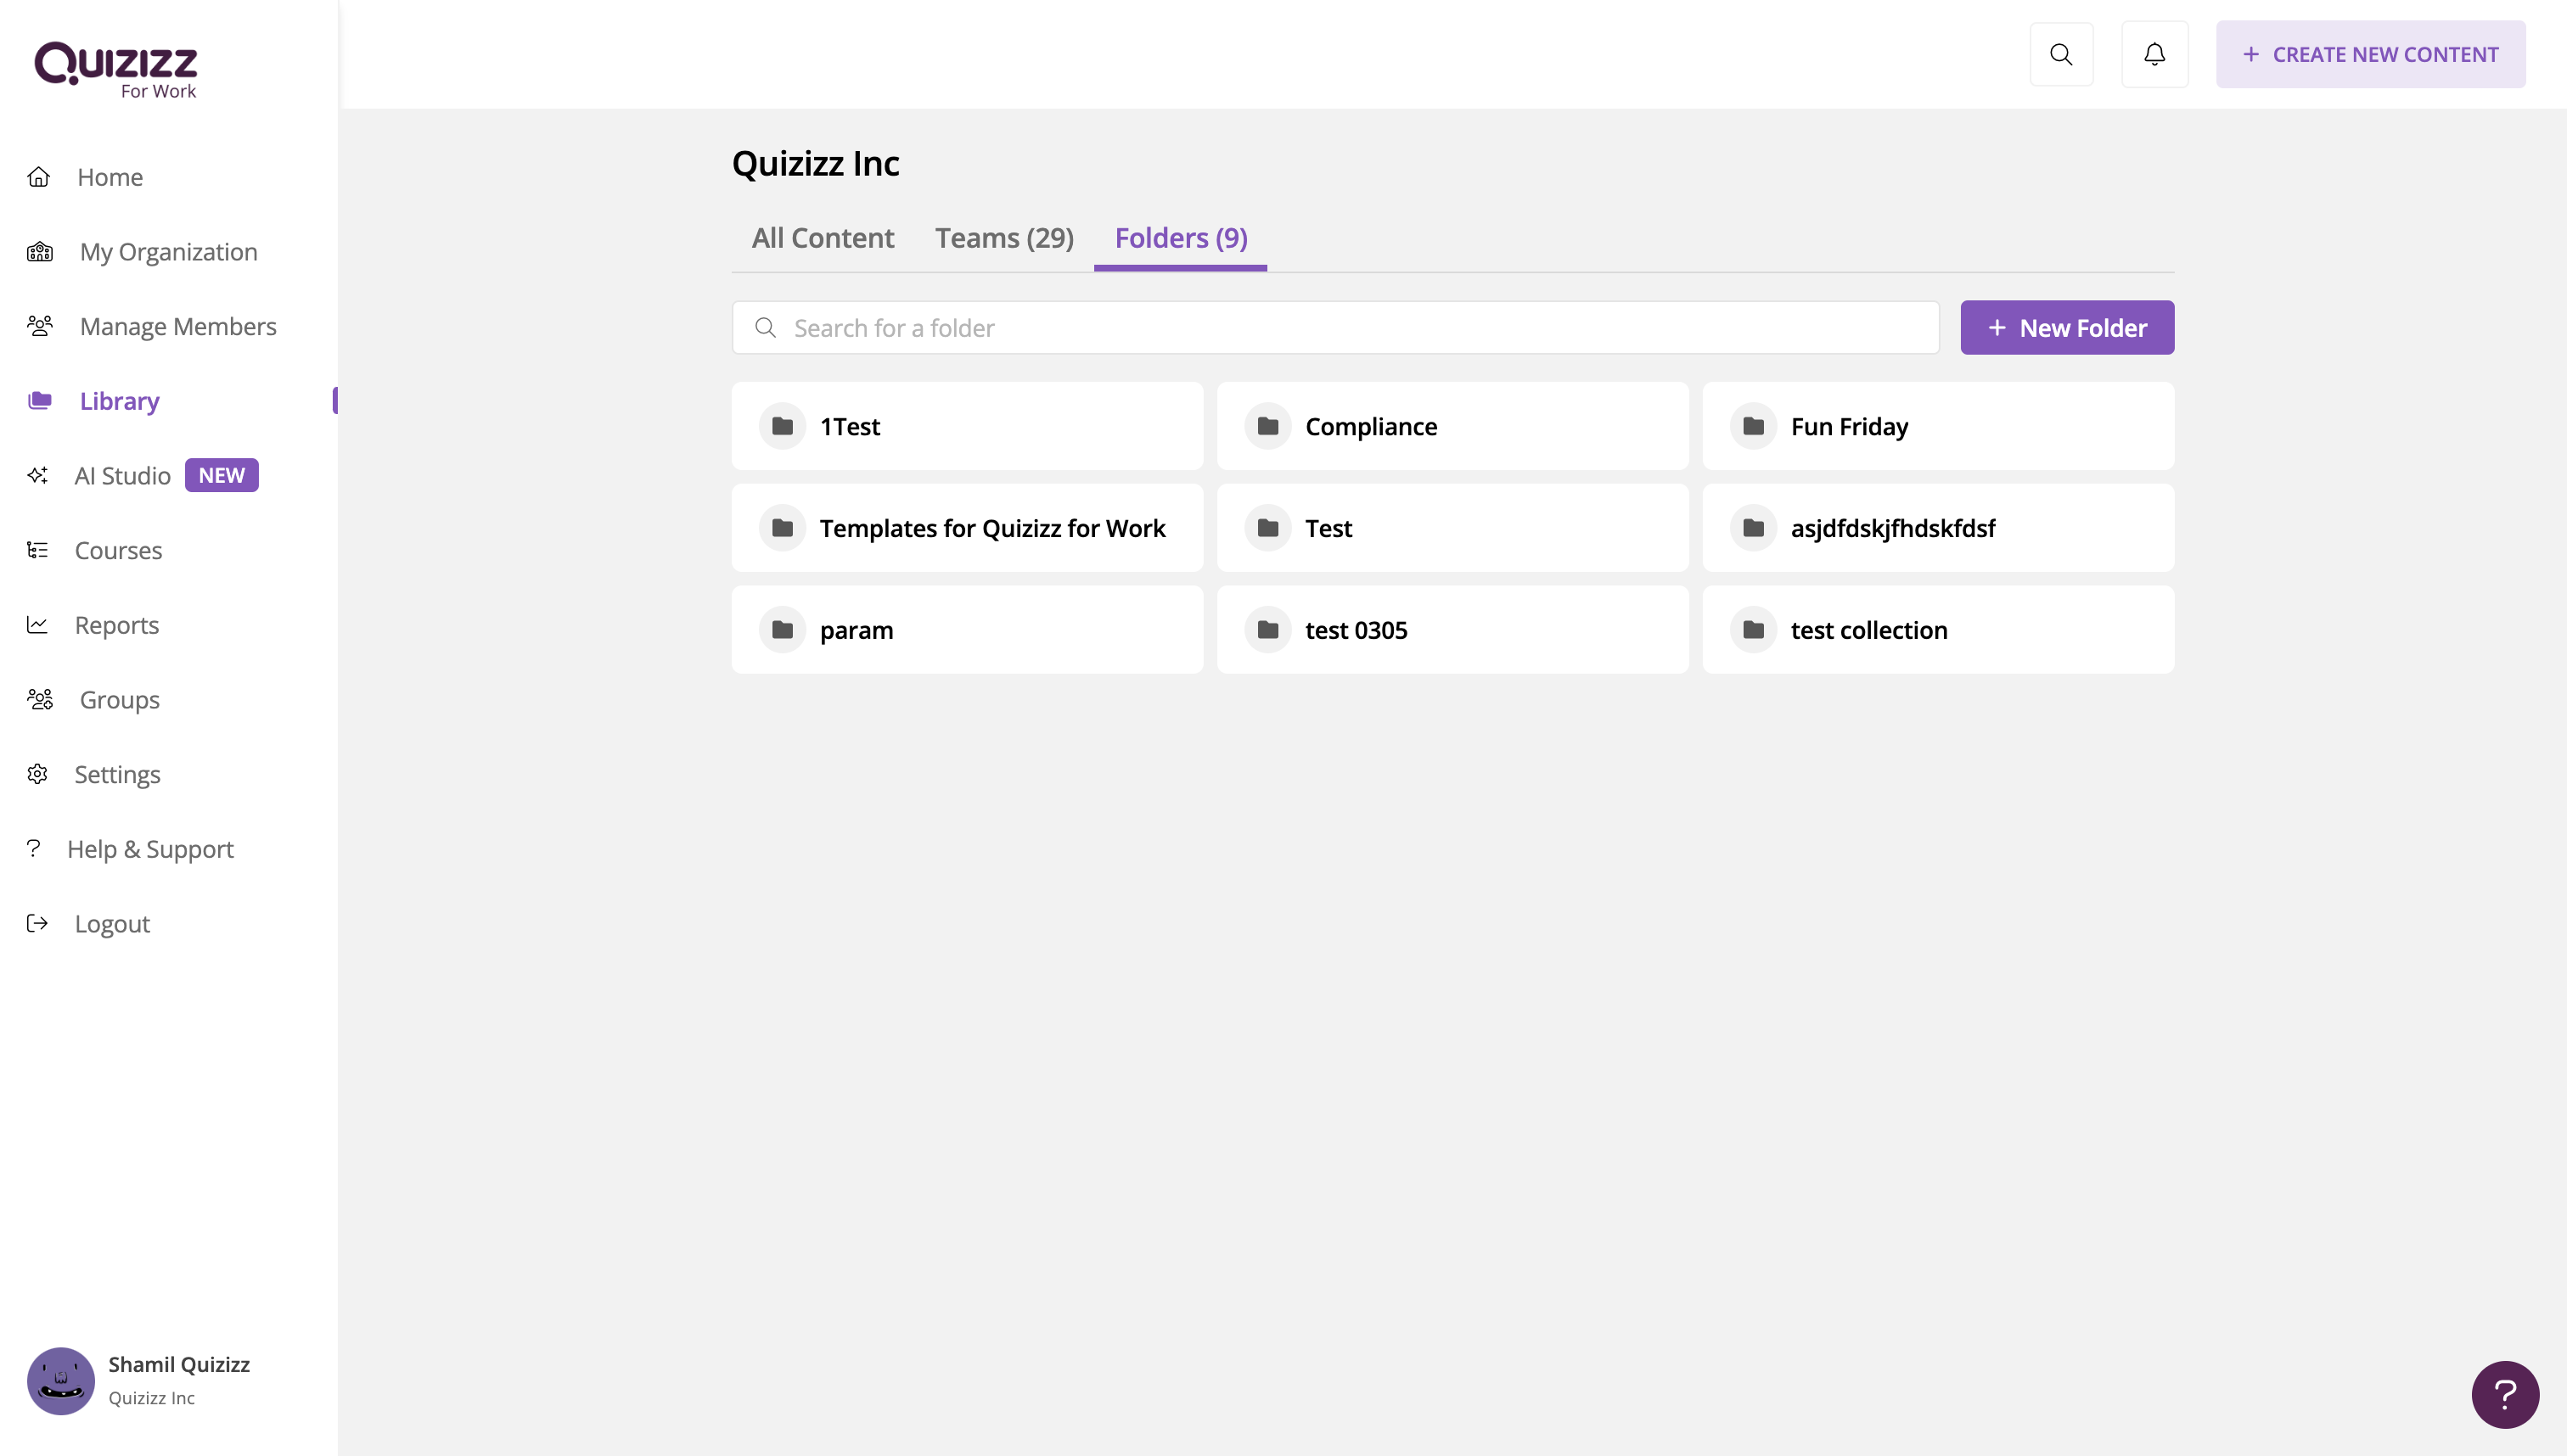The height and width of the screenshot is (1456, 2567).
Task: Go to Home via house icon
Action: pyautogui.click(x=39, y=177)
